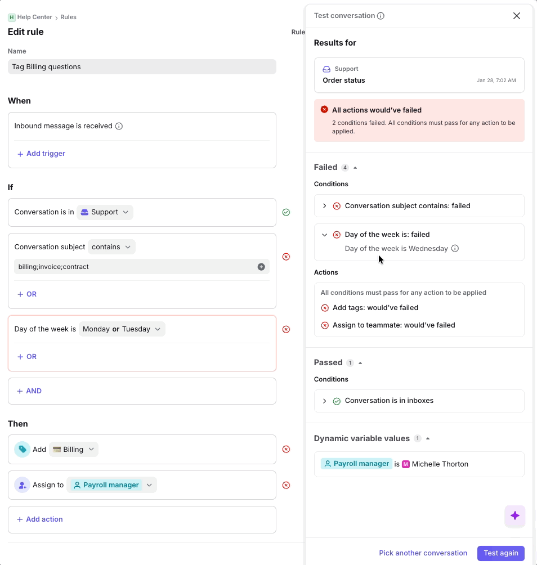Click Pick another conversation
Image resolution: width=537 pixels, height=565 pixels.
click(423, 553)
